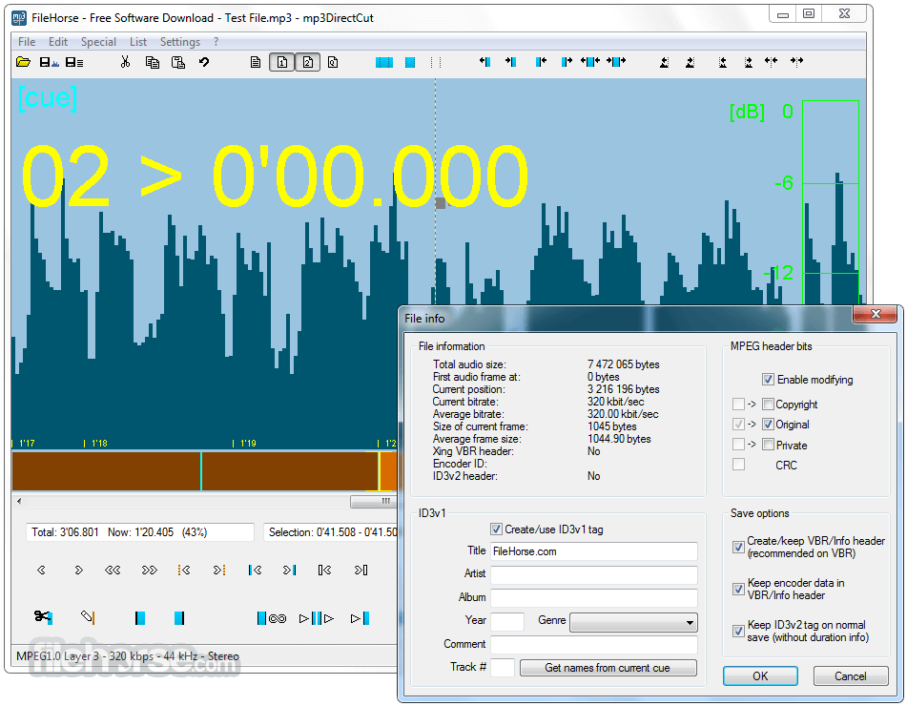Click the fast rewind double-arrow button
Screen dimensions: 907x706
(113, 570)
